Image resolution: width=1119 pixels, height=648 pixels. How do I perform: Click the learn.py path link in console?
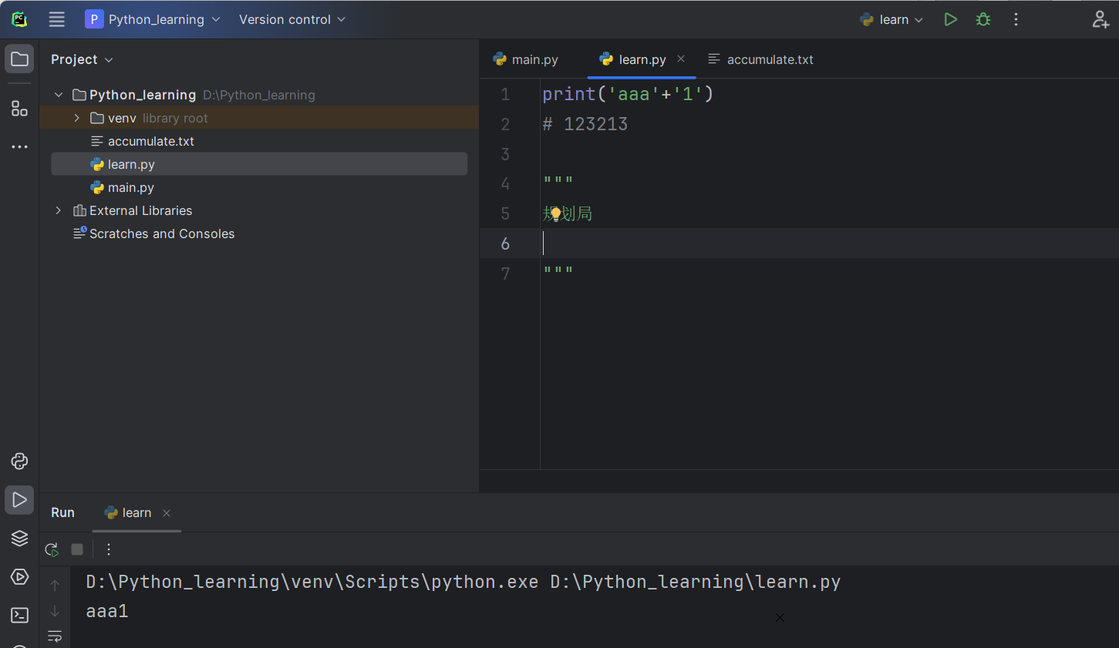695,582
